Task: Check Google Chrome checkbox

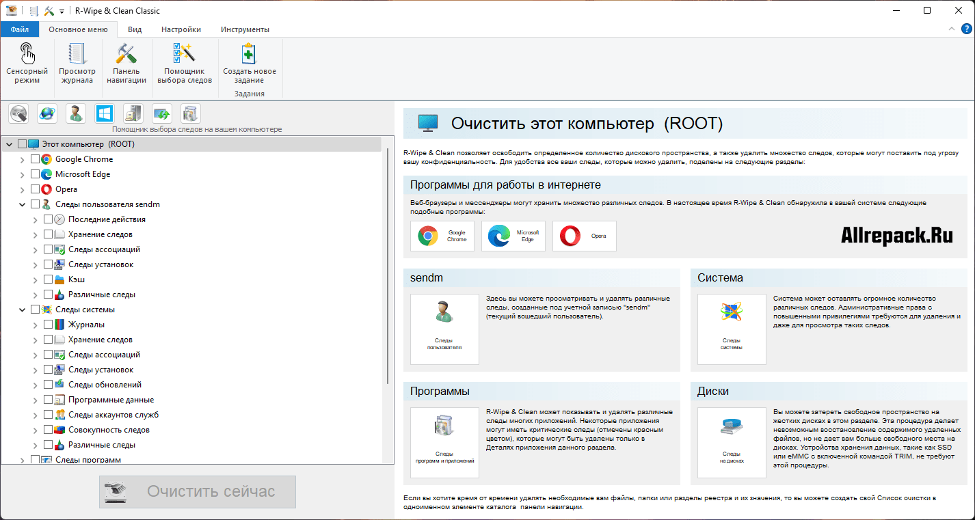Action: pos(35,159)
